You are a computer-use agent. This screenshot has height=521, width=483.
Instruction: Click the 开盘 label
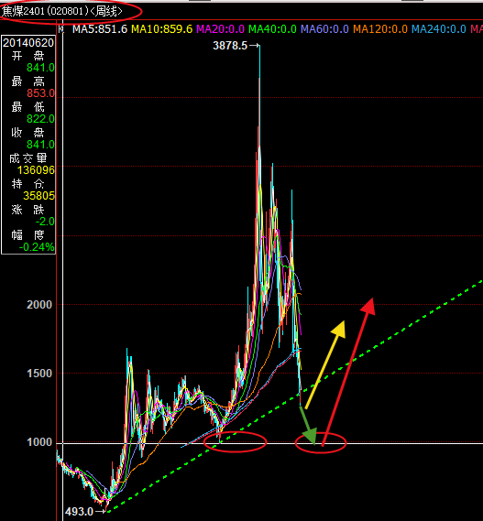click(x=28, y=56)
